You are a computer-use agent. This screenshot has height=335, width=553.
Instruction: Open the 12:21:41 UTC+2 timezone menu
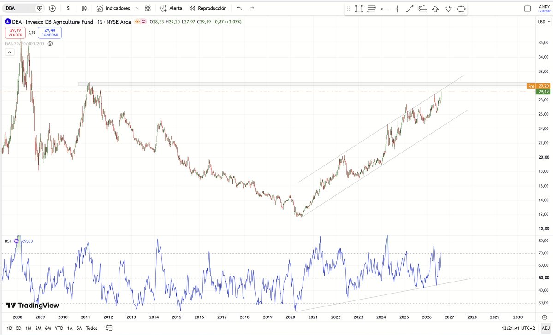518,328
